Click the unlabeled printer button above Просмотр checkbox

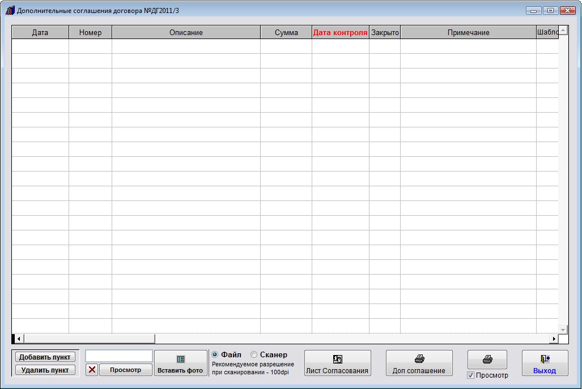point(487,360)
